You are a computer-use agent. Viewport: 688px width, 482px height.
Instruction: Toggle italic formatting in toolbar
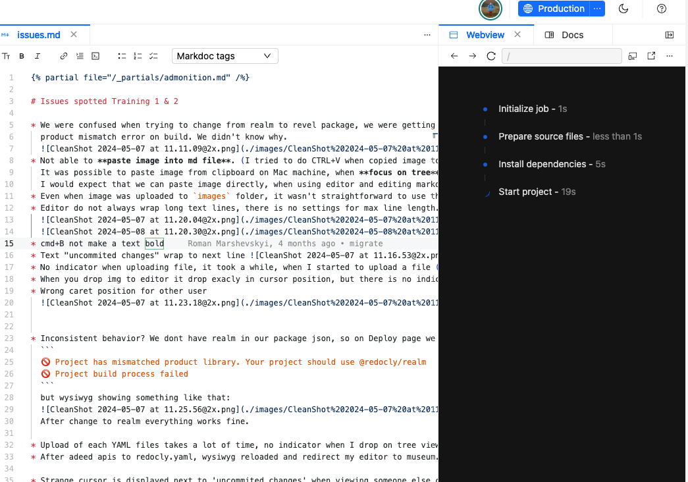click(x=38, y=56)
